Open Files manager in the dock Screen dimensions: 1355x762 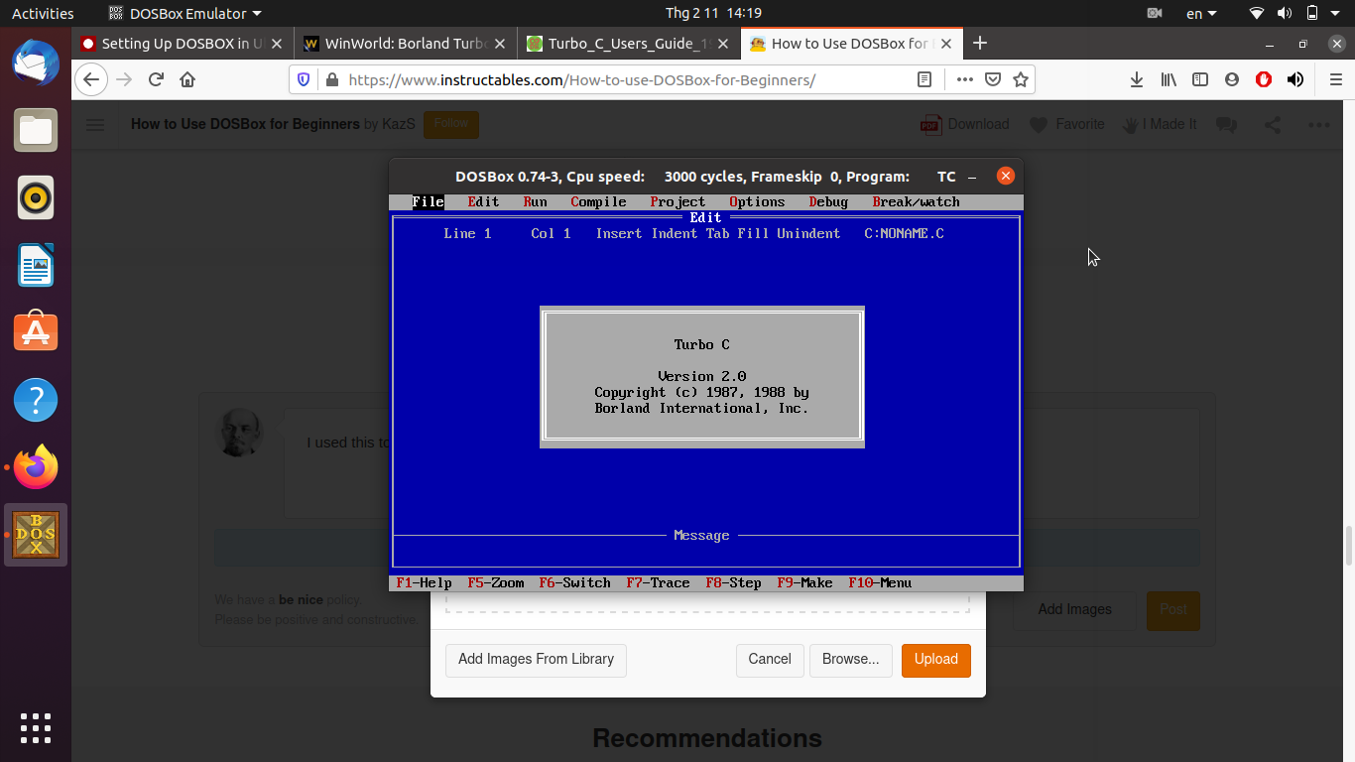[x=36, y=130]
